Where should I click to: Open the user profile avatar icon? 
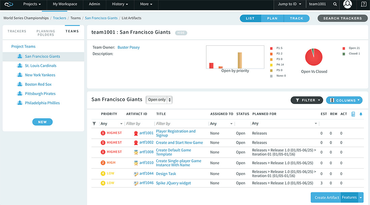(x=347, y=4)
